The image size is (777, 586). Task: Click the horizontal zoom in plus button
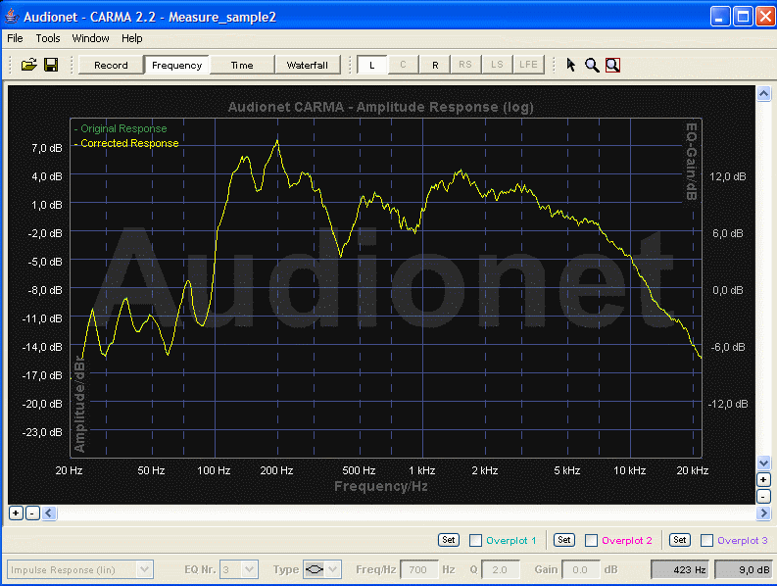pyautogui.click(x=16, y=513)
